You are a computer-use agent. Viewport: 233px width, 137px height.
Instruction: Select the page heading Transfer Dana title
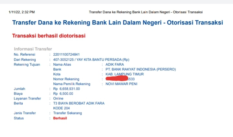coord(117,23)
